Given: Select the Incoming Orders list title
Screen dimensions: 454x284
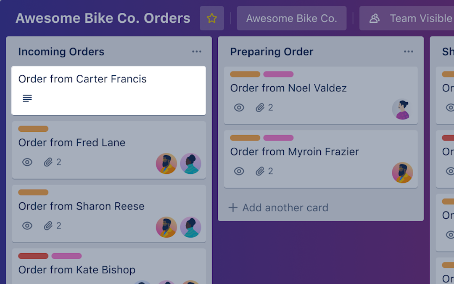Looking at the screenshot, I should (61, 51).
